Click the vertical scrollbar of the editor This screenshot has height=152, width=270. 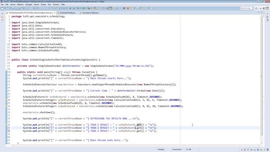coord(262,76)
